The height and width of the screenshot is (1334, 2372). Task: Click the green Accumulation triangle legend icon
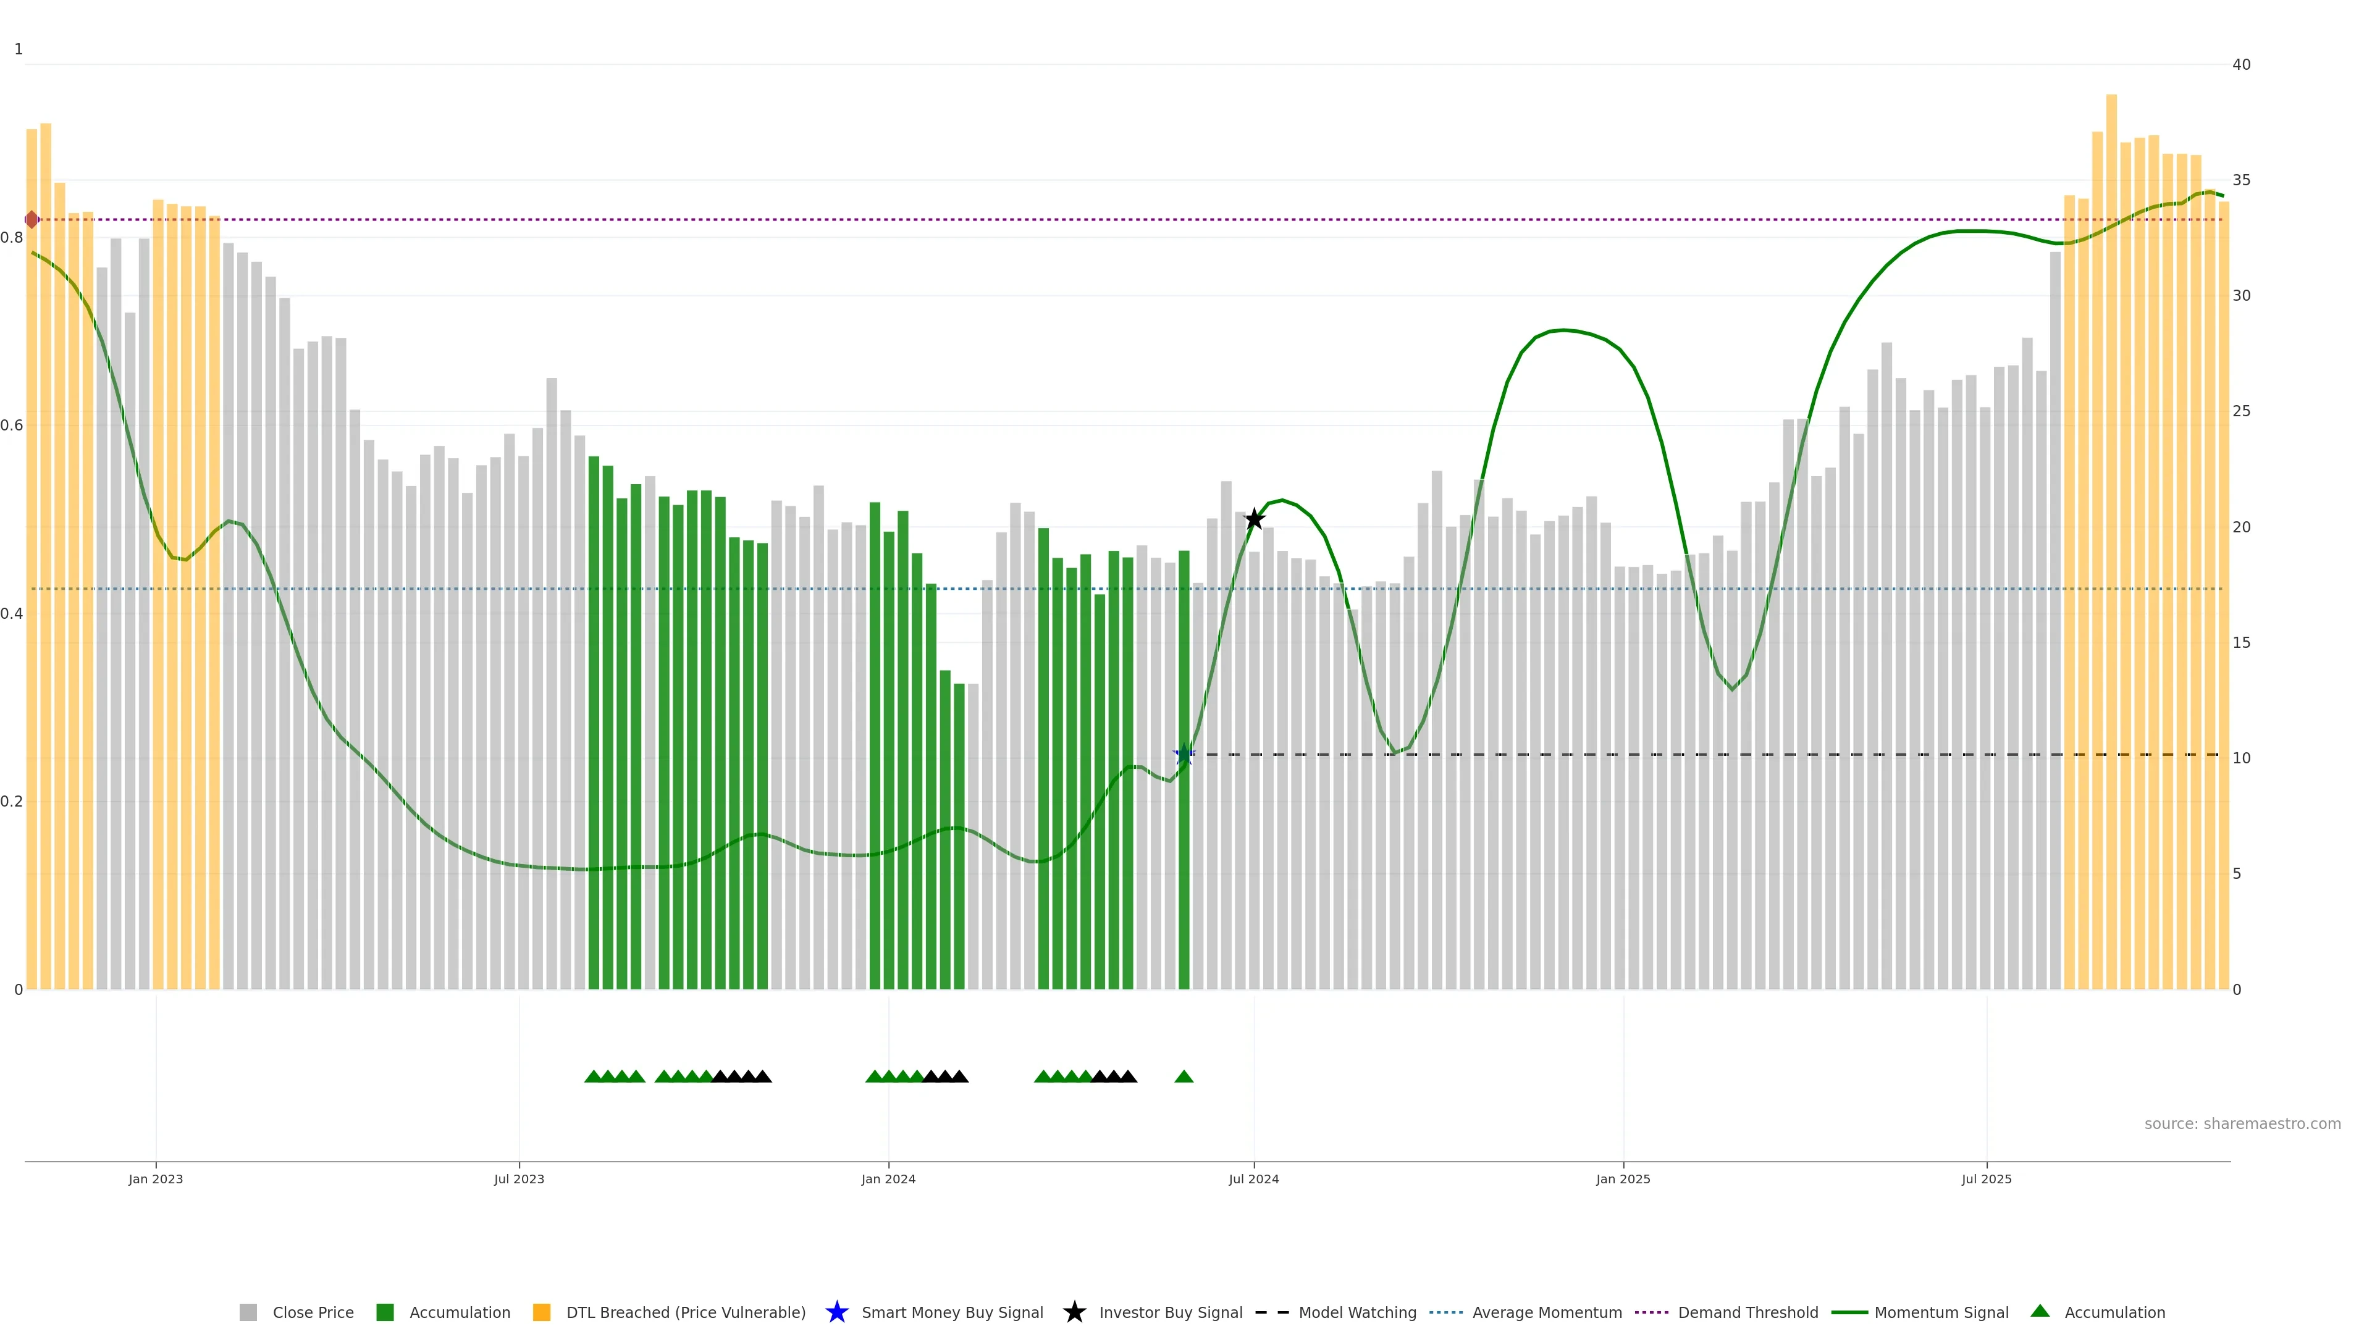[x=2040, y=1311]
